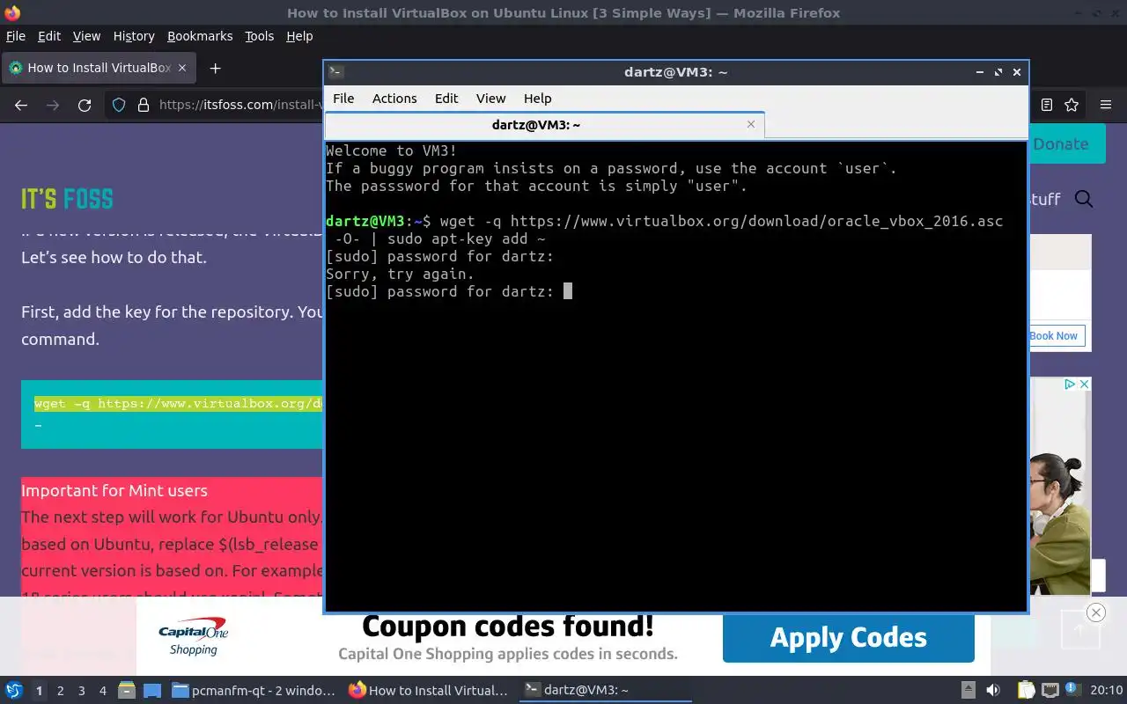This screenshot has height=704, width=1127.
Task: Open the file manager launcher icon in panel
Action: point(126,691)
